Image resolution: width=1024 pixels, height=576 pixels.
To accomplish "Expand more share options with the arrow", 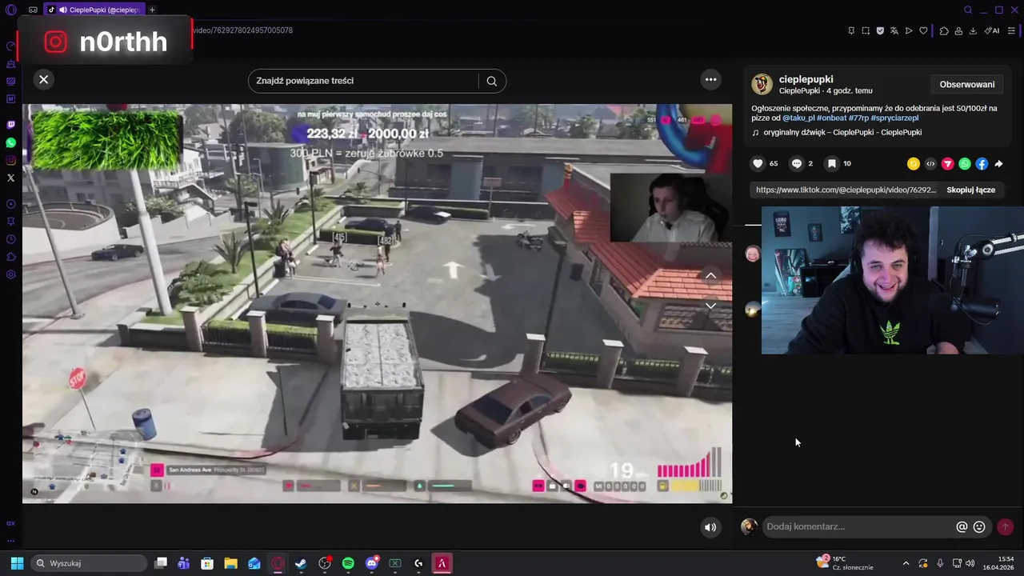I will 998,164.
